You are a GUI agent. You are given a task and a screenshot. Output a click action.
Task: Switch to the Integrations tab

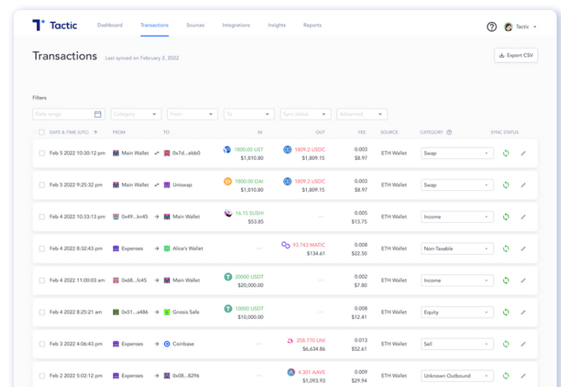[236, 25]
